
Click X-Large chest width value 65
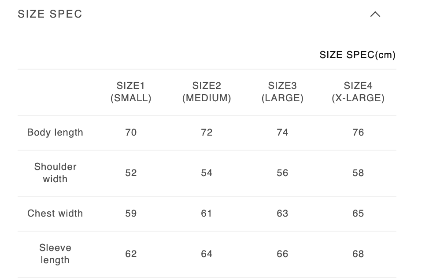(358, 214)
